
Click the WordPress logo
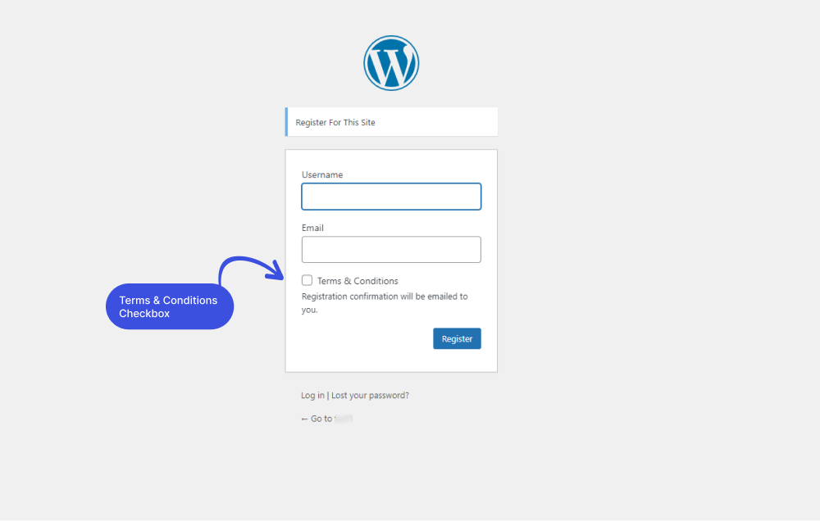click(391, 63)
